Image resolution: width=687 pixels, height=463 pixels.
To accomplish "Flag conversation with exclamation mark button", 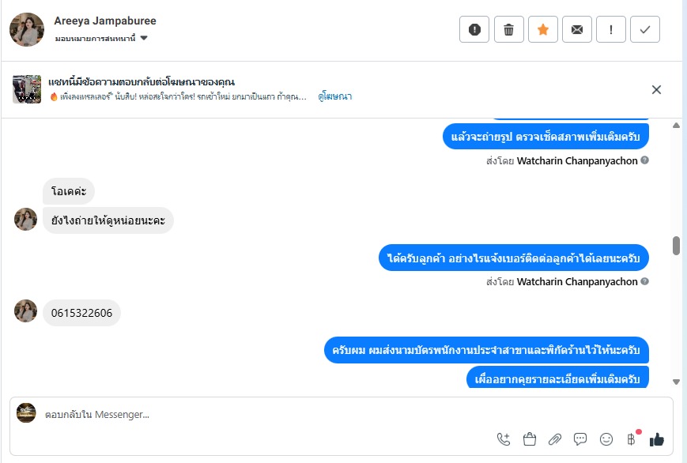I will click(x=611, y=30).
